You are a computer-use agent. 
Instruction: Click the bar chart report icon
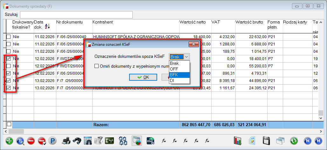238,141
